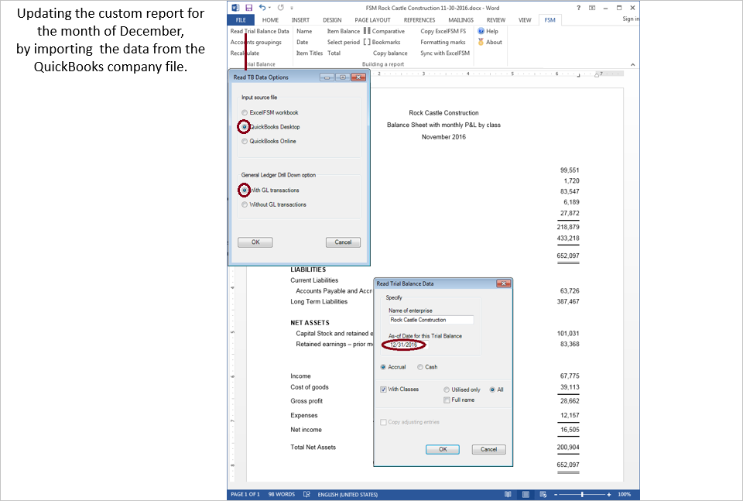Open the FILE tab
This screenshot has height=501, width=743.
pyautogui.click(x=241, y=20)
